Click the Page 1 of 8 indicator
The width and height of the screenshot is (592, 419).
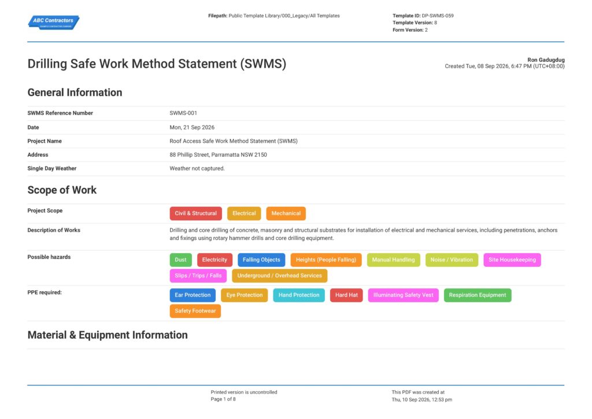click(223, 399)
